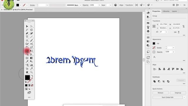Select the Artboard tool
The width and height of the screenshot is (188, 106).
pos(27,69)
